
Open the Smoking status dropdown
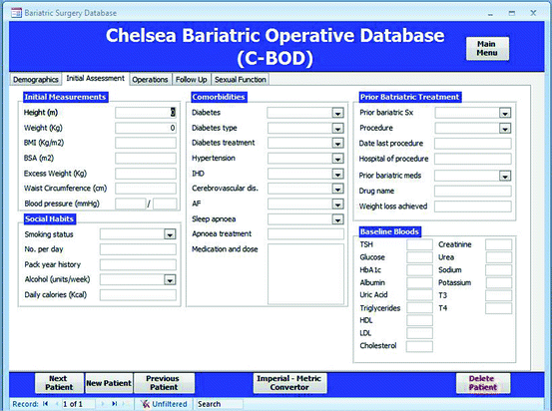170,234
